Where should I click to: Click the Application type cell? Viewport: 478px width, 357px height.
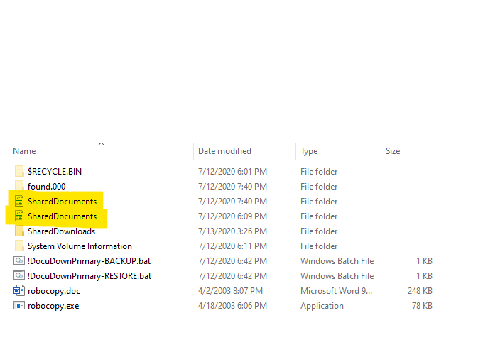[322, 306]
